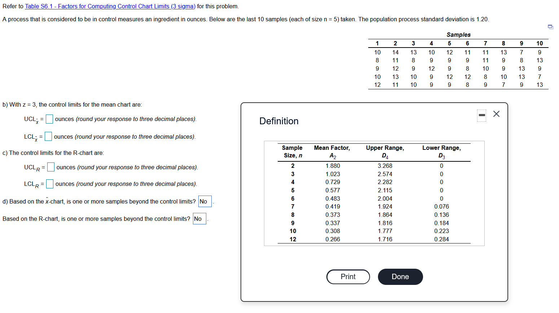The width and height of the screenshot is (559, 313).
Task: Click the Print button
Action: click(347, 277)
